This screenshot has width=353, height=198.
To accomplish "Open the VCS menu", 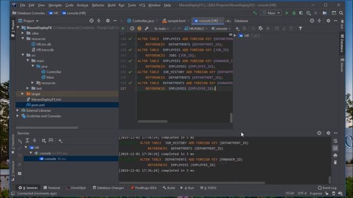I will 142,5.
